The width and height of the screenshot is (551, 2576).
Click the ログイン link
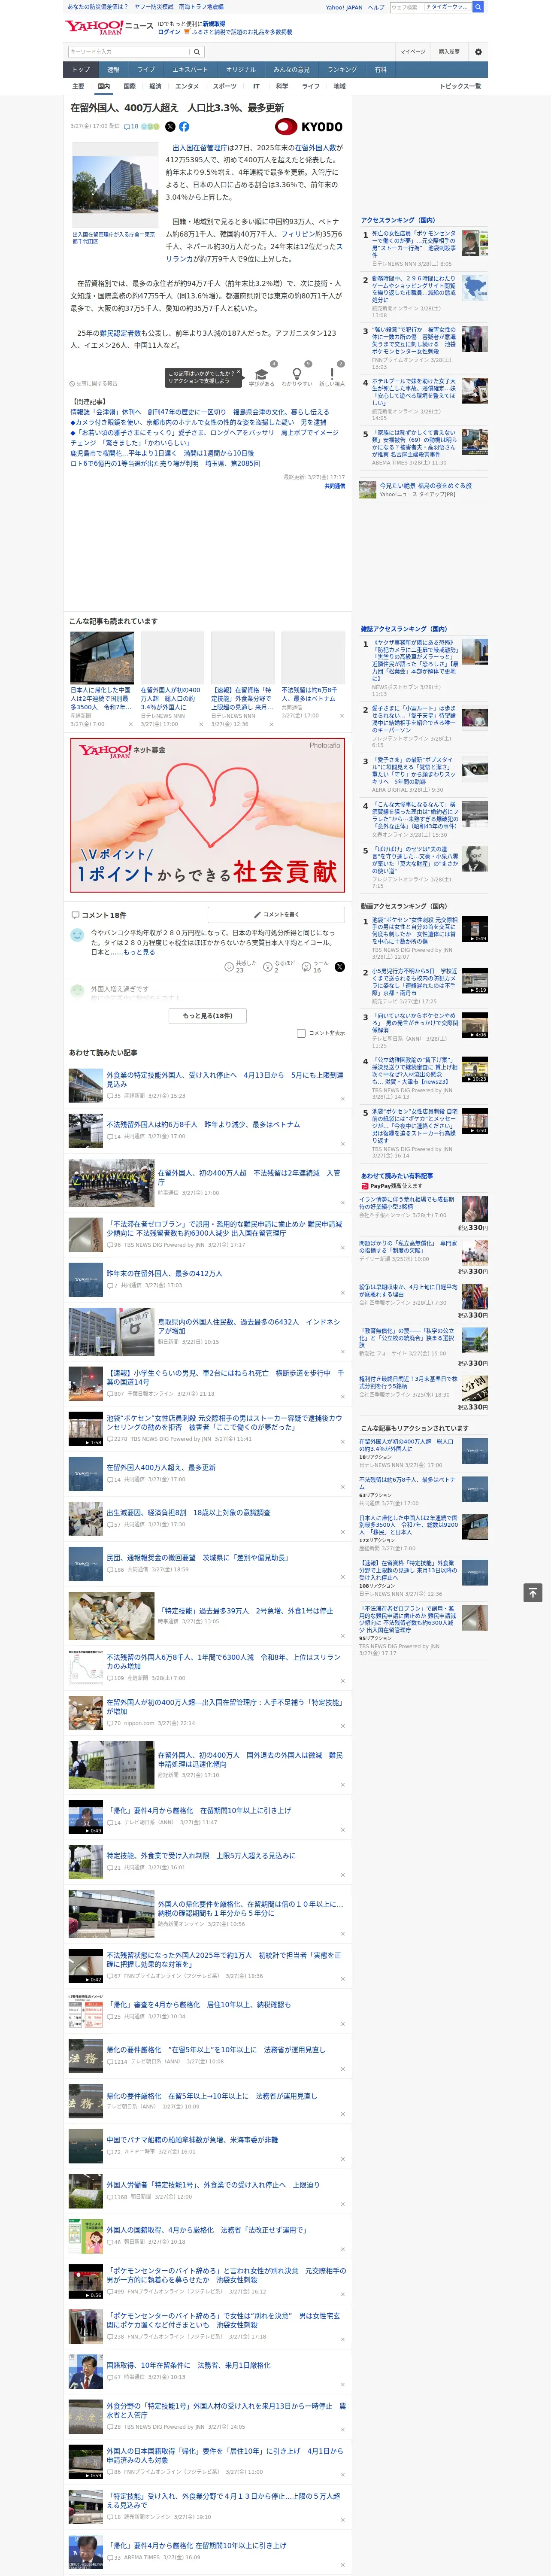(x=169, y=32)
